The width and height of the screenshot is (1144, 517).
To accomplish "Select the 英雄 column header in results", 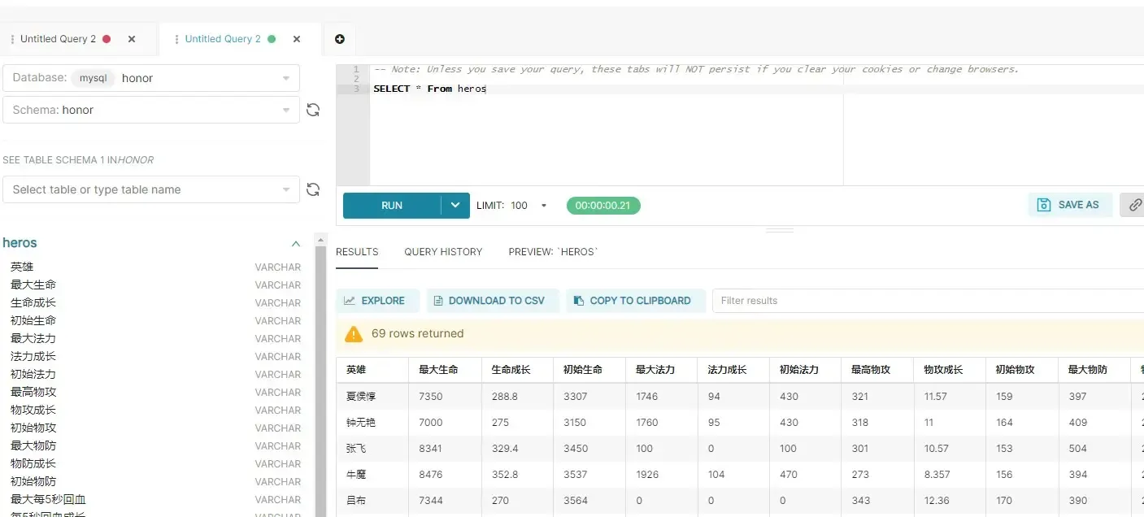I will click(355, 369).
